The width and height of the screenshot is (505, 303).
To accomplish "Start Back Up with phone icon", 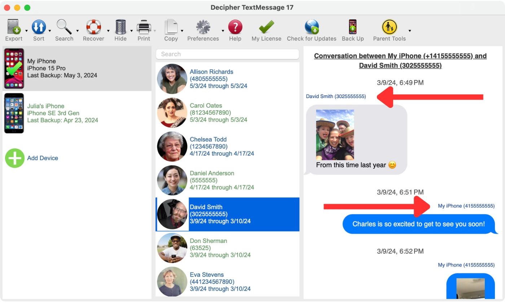I will 352,27.
